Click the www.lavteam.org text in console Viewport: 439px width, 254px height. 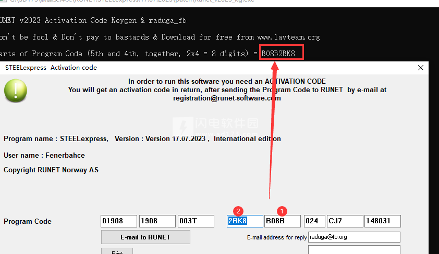pyautogui.click(x=288, y=37)
